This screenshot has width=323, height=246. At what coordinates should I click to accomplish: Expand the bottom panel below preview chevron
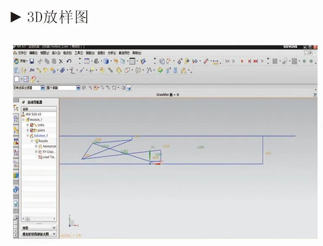coord(54,234)
